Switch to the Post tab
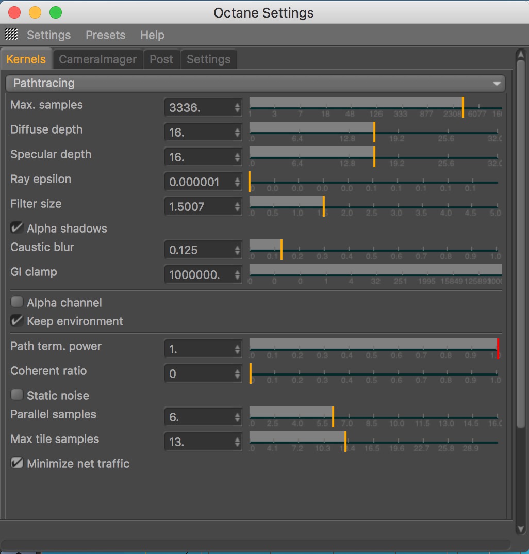529x554 pixels. (x=161, y=59)
